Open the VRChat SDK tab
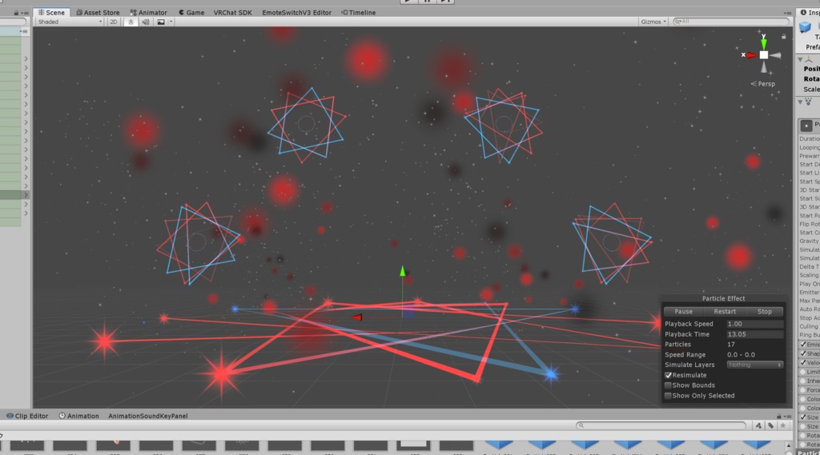This screenshot has width=820, height=455. [233, 13]
